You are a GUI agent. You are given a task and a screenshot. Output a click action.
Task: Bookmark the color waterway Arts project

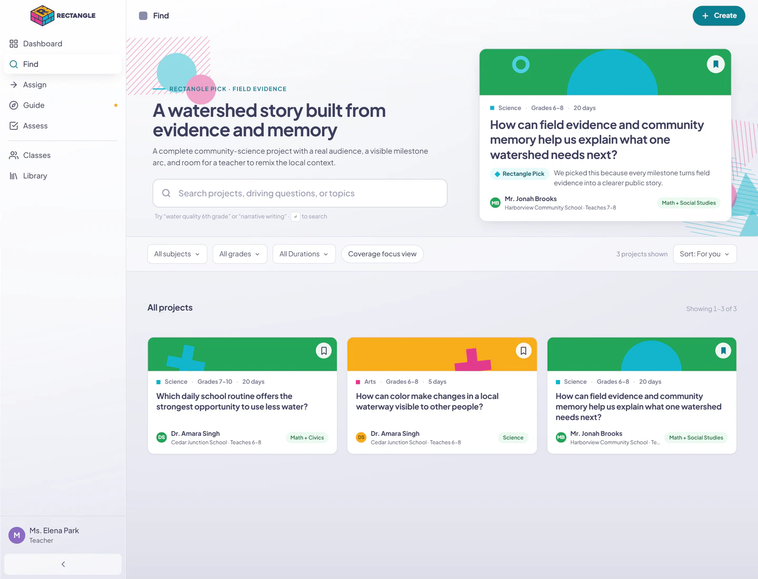click(524, 351)
